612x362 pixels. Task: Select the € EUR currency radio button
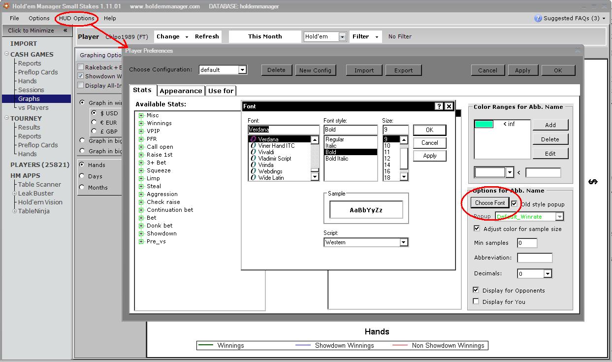pos(94,122)
